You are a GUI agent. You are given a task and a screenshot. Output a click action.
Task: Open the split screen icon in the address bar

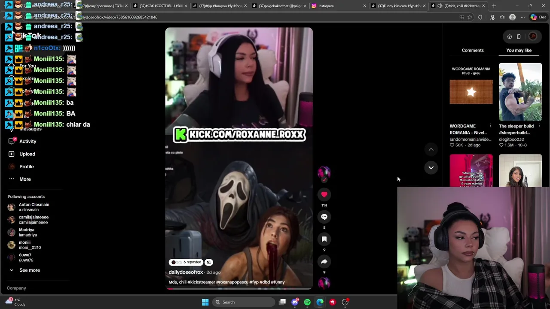[461, 17]
